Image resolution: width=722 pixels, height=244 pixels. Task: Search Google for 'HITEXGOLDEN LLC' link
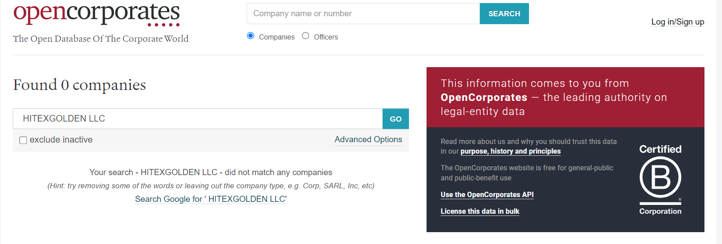211,199
